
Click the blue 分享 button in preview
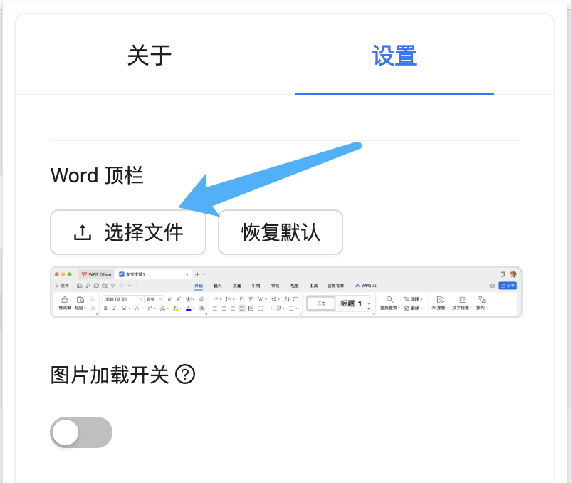point(508,286)
